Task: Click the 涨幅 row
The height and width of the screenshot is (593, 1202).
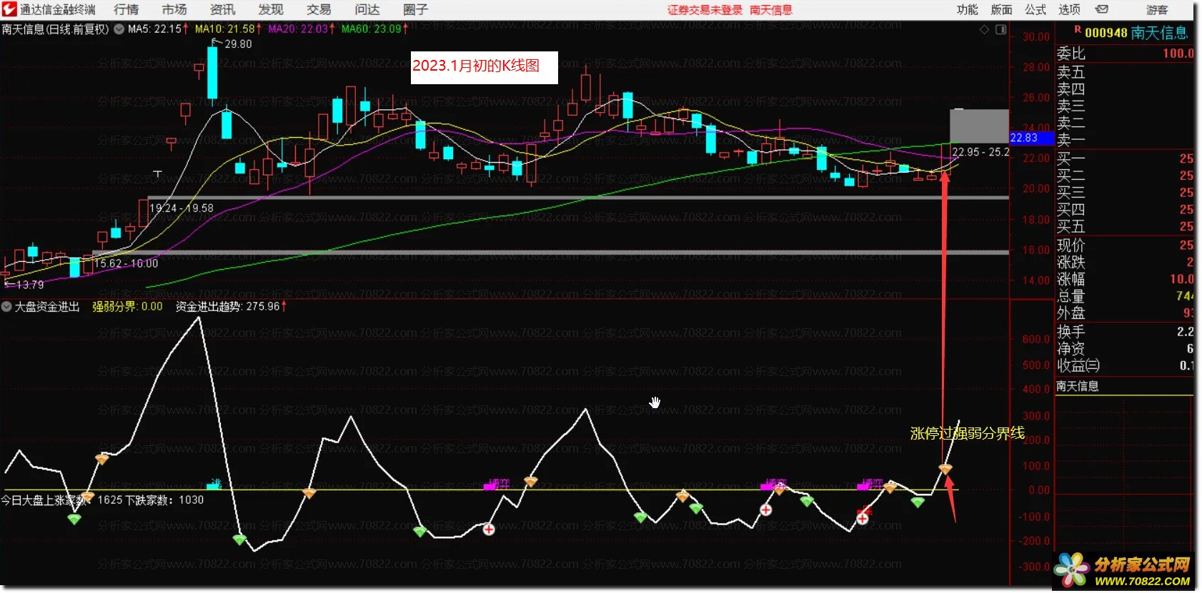Action: [x=1124, y=280]
